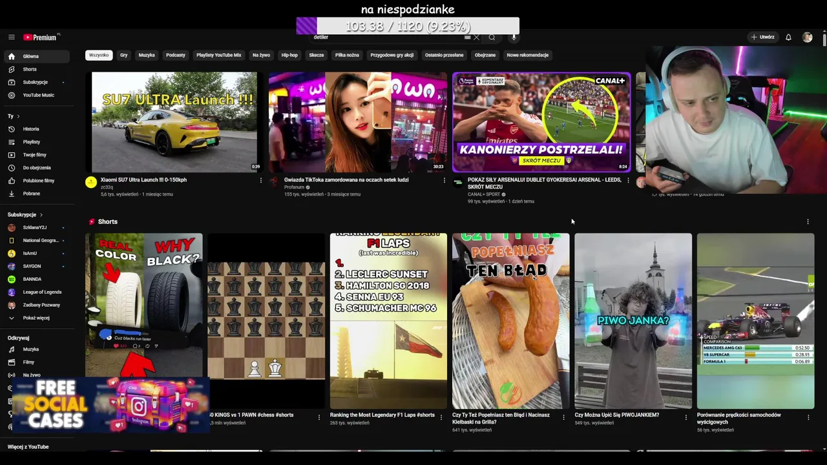The height and width of the screenshot is (465, 827).
Task: Go to Główna home in sidebar
Action: coord(36,56)
